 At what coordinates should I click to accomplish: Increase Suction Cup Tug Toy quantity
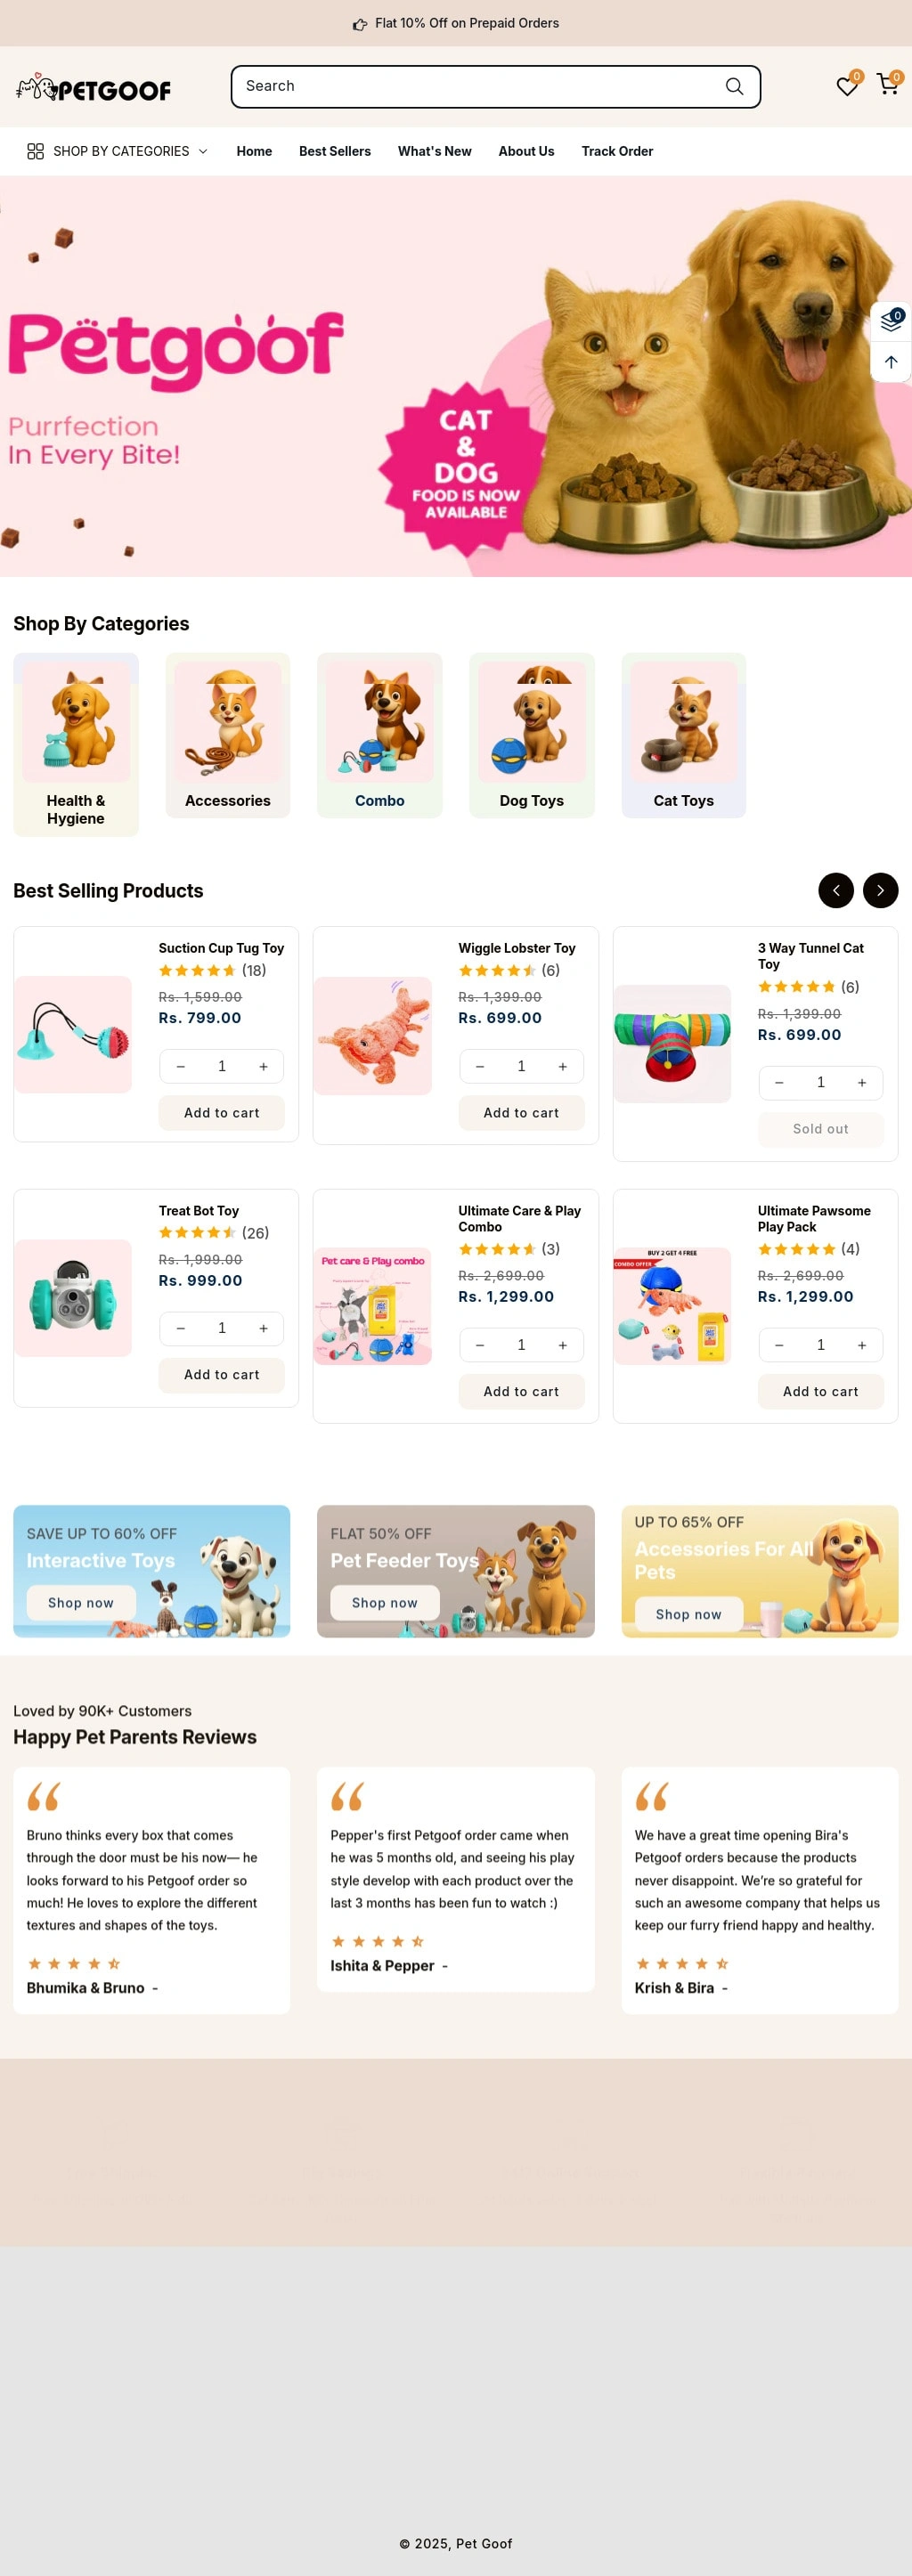(x=263, y=1067)
